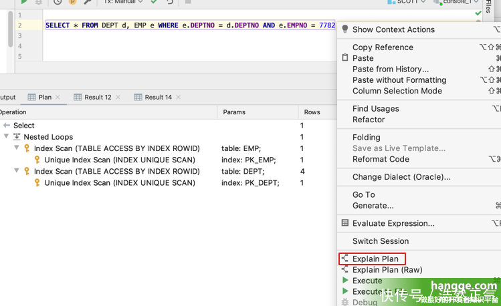
Task: Switch to the Result 12 tab
Action: click(x=98, y=97)
